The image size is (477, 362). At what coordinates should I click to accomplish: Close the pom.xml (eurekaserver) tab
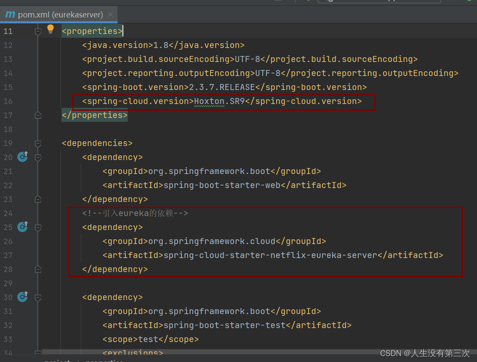pos(110,14)
